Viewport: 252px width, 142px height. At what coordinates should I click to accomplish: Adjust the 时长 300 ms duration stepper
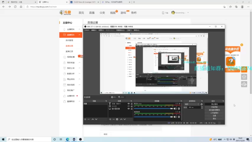202,107
